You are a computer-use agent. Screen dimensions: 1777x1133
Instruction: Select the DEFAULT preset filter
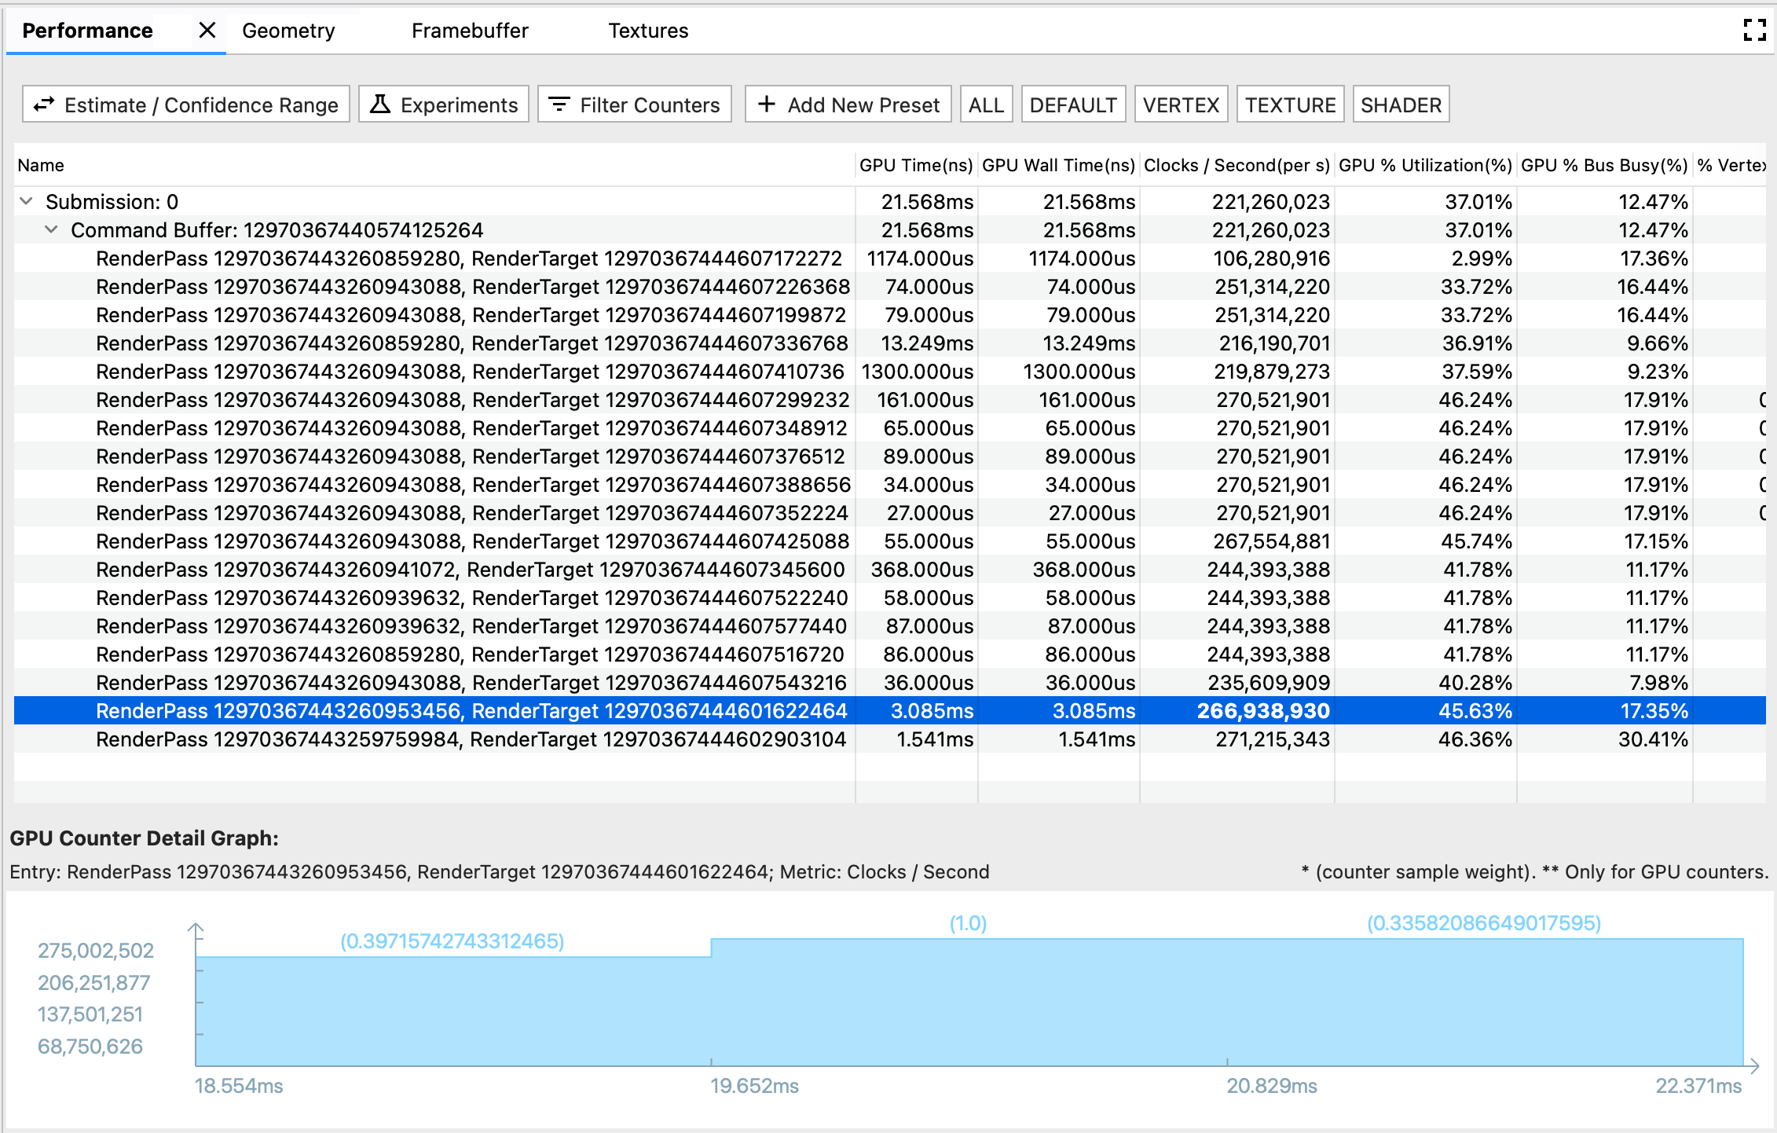[x=1070, y=104]
